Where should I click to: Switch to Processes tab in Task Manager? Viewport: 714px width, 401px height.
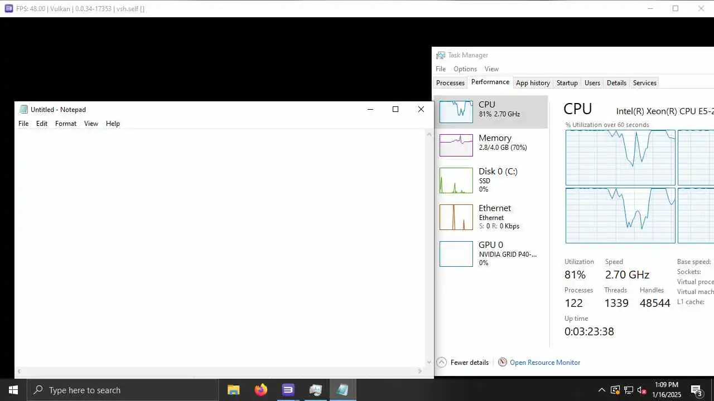point(450,83)
